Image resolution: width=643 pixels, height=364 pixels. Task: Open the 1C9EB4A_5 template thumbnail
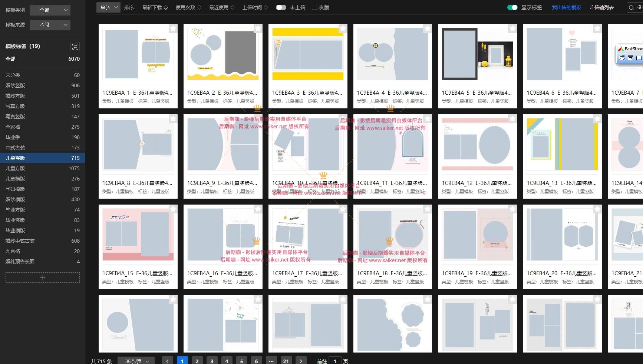coord(478,54)
